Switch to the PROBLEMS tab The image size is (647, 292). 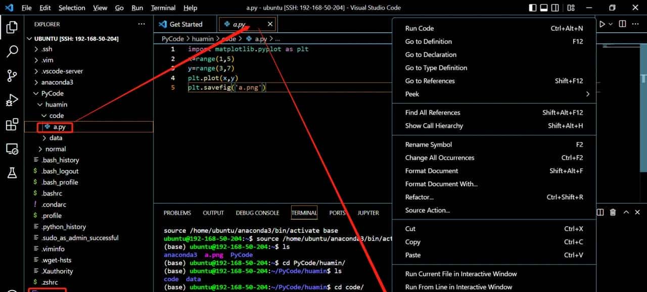coord(177,212)
